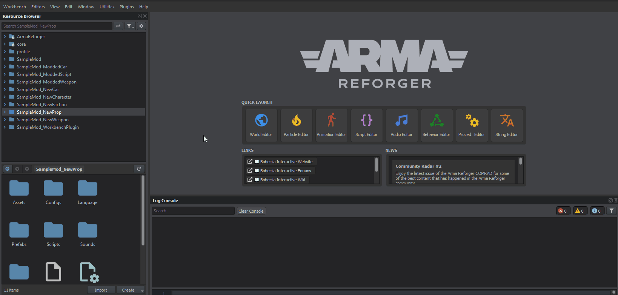Launch the Animation Editor
618x295 pixels.
pyautogui.click(x=331, y=125)
